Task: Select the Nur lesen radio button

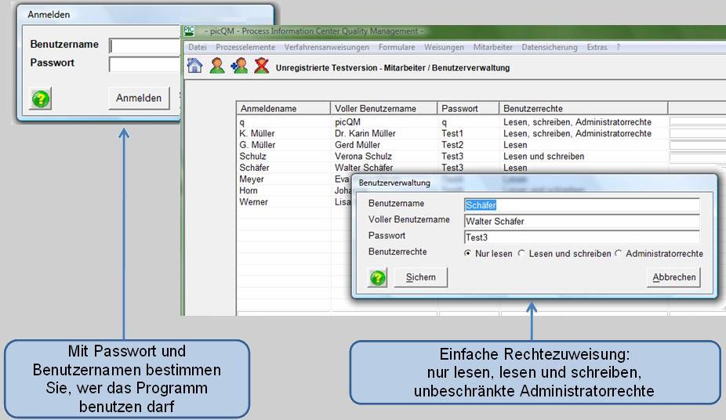Action: (468, 254)
